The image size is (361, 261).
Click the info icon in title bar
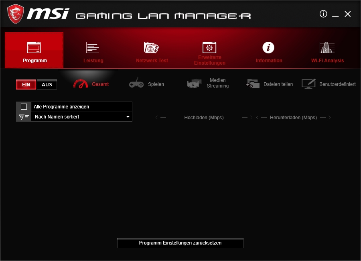point(323,14)
